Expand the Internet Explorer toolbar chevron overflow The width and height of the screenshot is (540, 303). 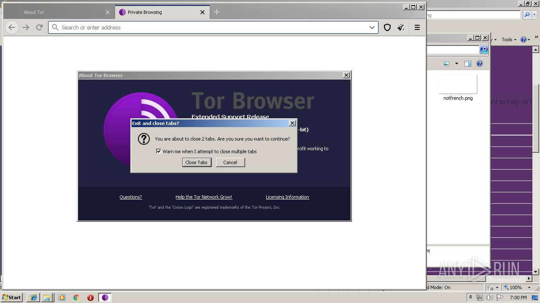click(x=536, y=37)
